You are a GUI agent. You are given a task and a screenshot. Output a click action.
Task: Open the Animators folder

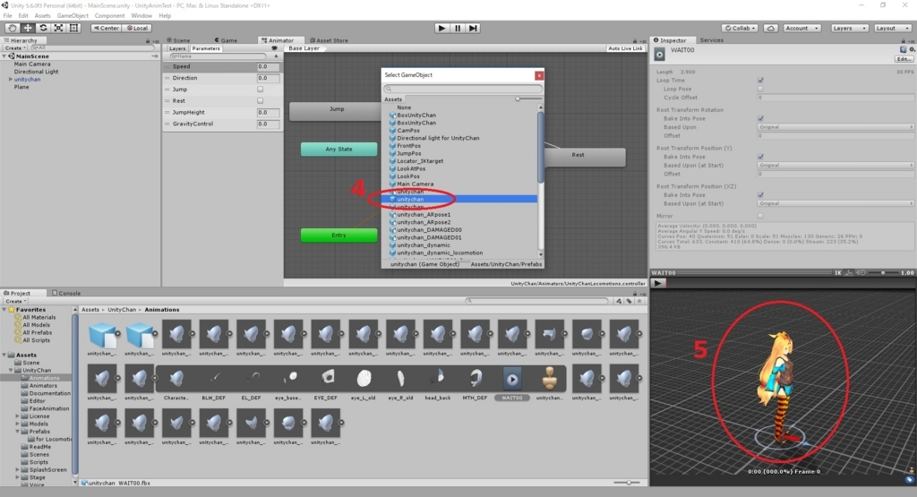click(43, 386)
